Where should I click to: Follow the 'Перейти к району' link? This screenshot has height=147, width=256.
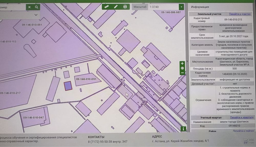[x=243, y=131]
